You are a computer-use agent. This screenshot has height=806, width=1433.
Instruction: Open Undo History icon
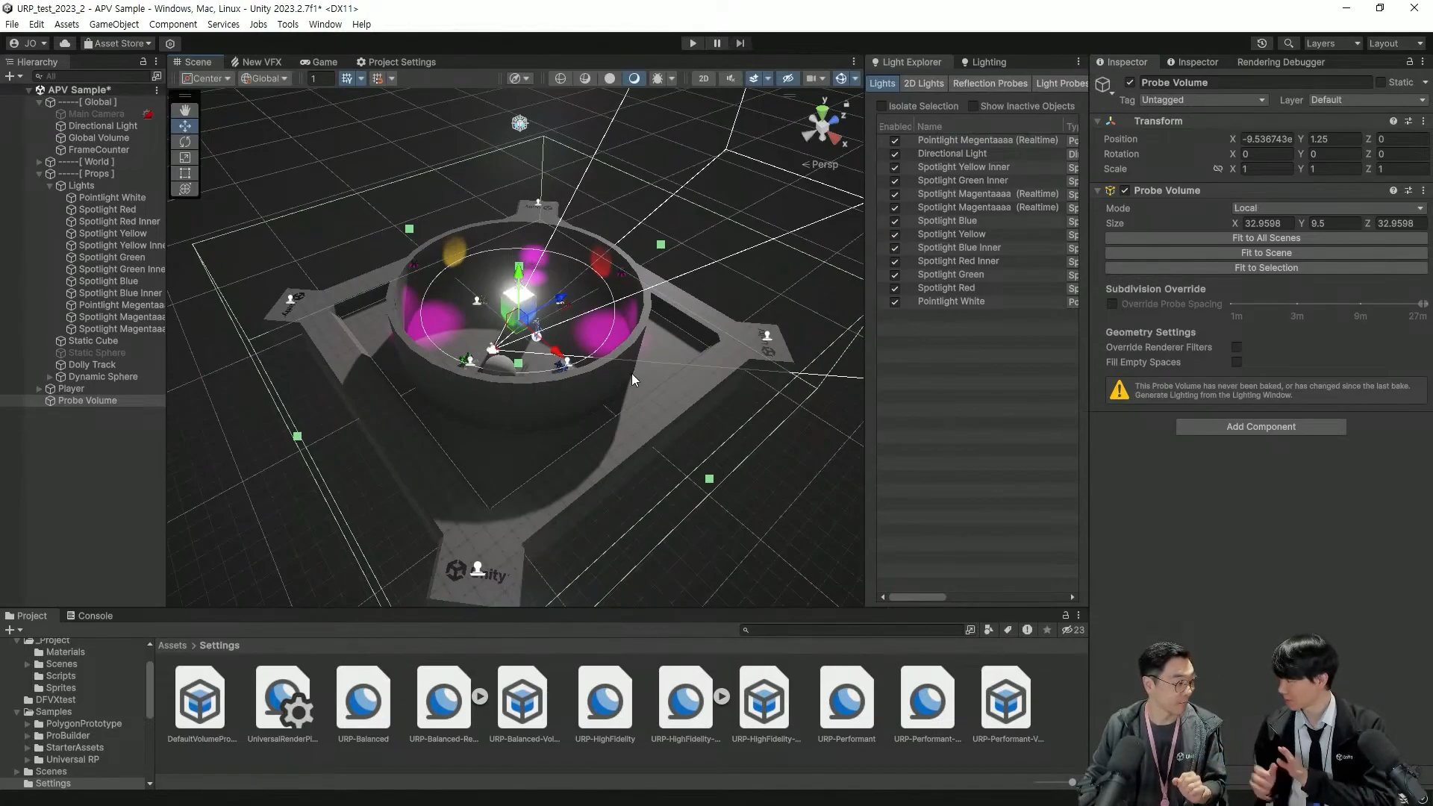tap(1262, 43)
